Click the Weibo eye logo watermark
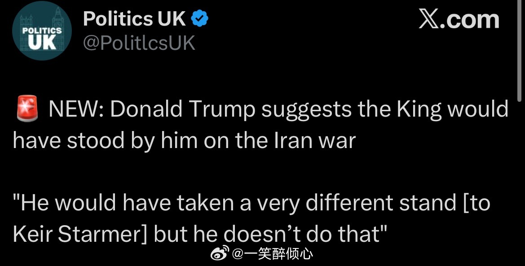The width and height of the screenshot is (525, 266). coord(221,254)
